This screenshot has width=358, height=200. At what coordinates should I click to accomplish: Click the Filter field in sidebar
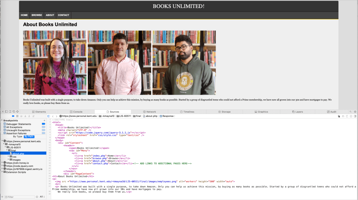point(21,197)
